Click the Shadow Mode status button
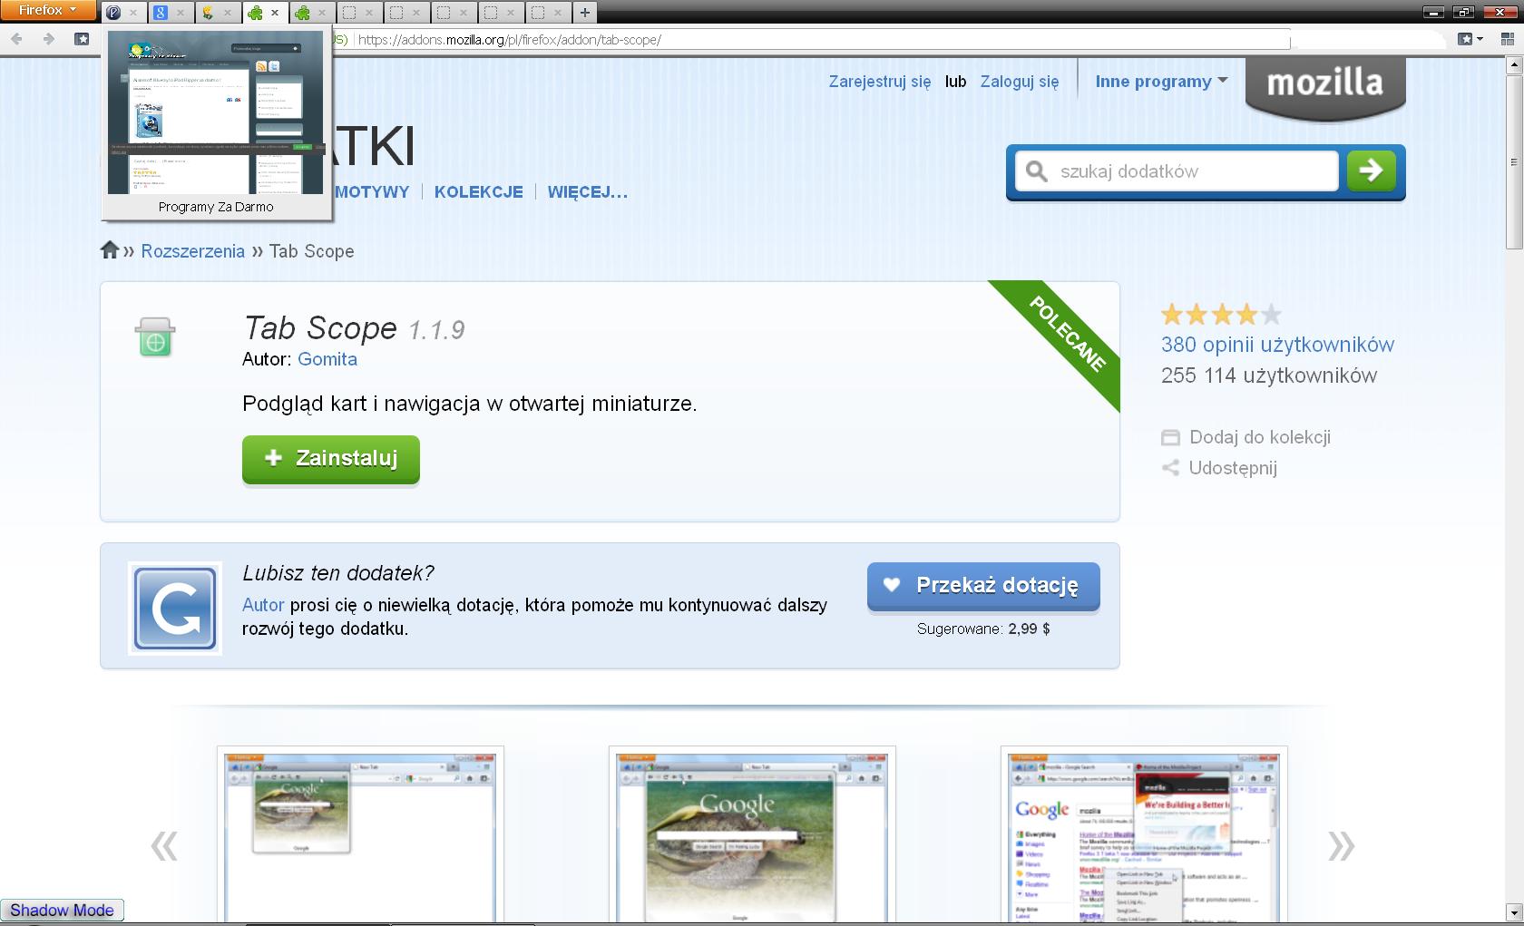The width and height of the screenshot is (1524, 926). (x=62, y=911)
